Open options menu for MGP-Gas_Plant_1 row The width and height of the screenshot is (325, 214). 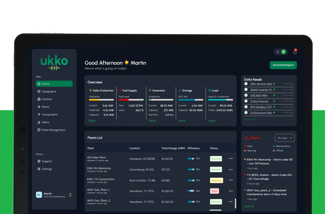point(231,191)
